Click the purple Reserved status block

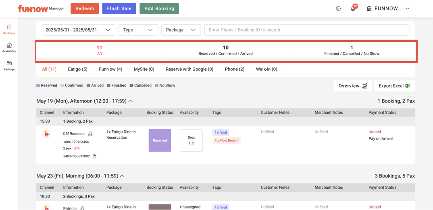click(x=160, y=140)
